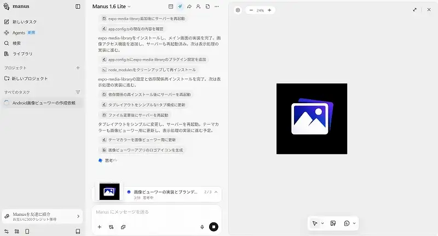Click the highlighted sparkle icon in chat header

click(180, 7)
